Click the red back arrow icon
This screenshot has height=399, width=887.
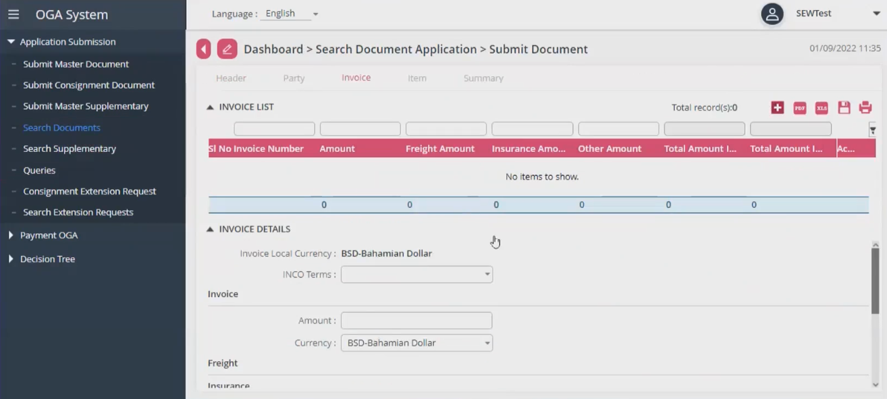pyautogui.click(x=203, y=49)
